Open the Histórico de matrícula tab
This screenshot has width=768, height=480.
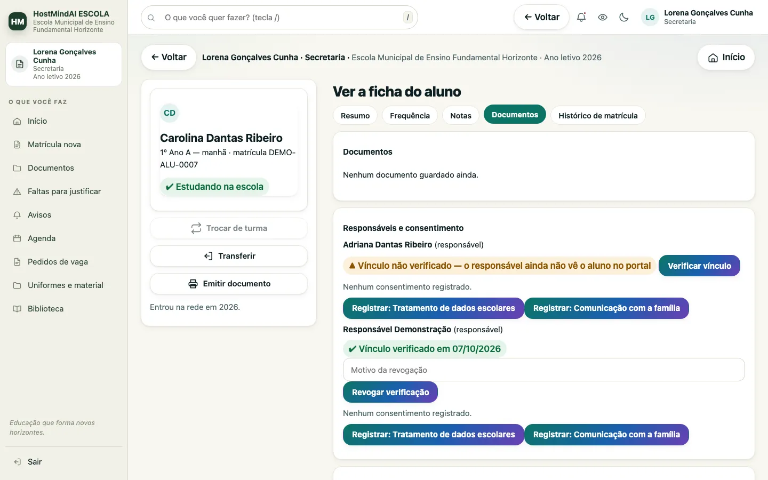point(598,116)
